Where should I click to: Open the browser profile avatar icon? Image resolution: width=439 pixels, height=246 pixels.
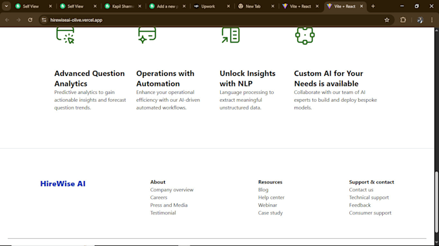point(420,20)
